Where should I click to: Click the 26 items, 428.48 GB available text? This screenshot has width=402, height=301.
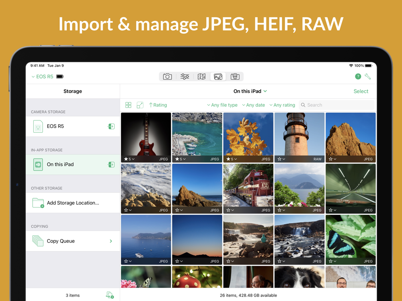pos(248,295)
